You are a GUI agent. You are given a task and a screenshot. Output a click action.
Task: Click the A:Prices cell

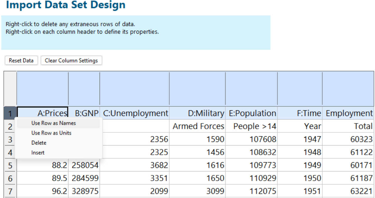pyautogui.click(x=42, y=113)
